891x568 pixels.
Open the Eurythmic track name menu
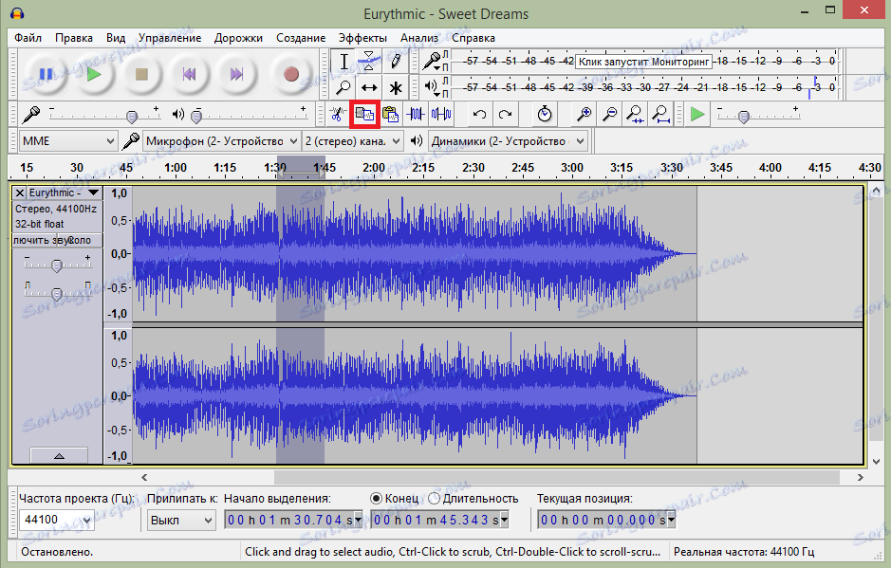[62, 192]
